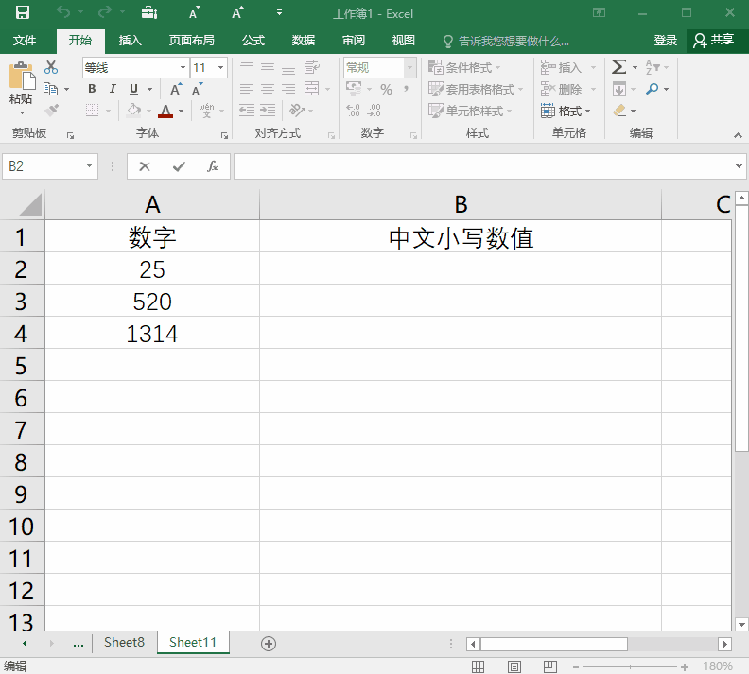
Task: Switch to the 公式 Formulas tab
Action: pos(253,41)
